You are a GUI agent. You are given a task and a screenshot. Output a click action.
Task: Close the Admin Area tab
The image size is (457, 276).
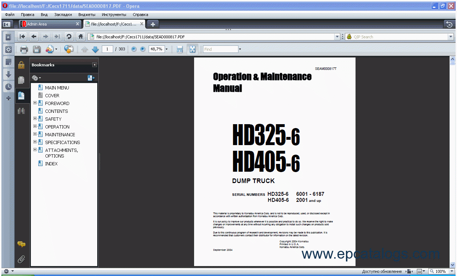(78, 24)
